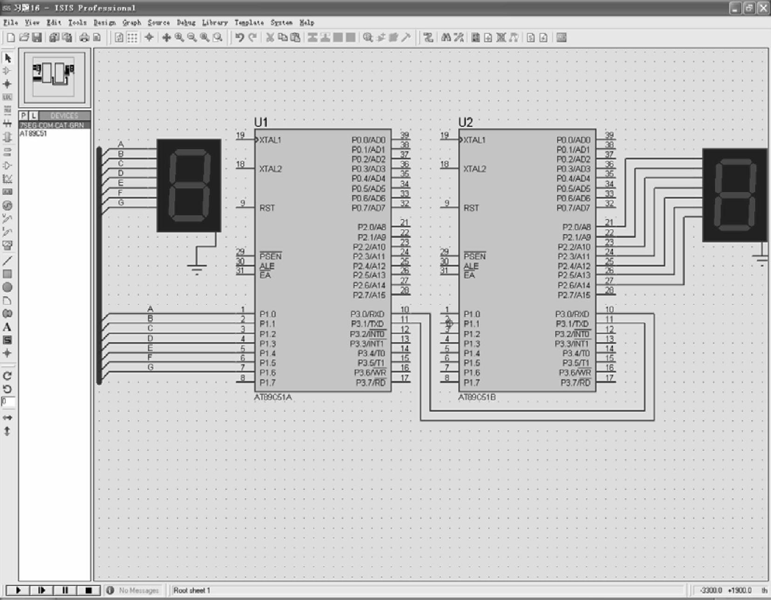Toggle Vertical mirror (Y-flip) button
This screenshot has height=600, width=771.
[x=7, y=431]
